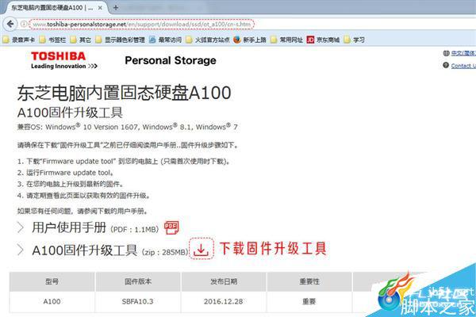The height and width of the screenshot is (317, 476).
Task: Click step 2 运行Firmware update tool text
Action: click(66, 173)
